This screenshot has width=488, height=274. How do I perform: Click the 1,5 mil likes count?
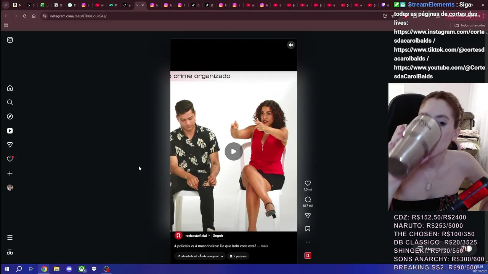308,190
